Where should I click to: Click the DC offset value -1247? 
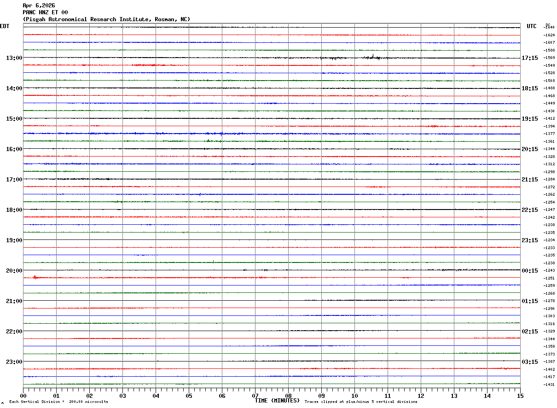[x=549, y=210]
